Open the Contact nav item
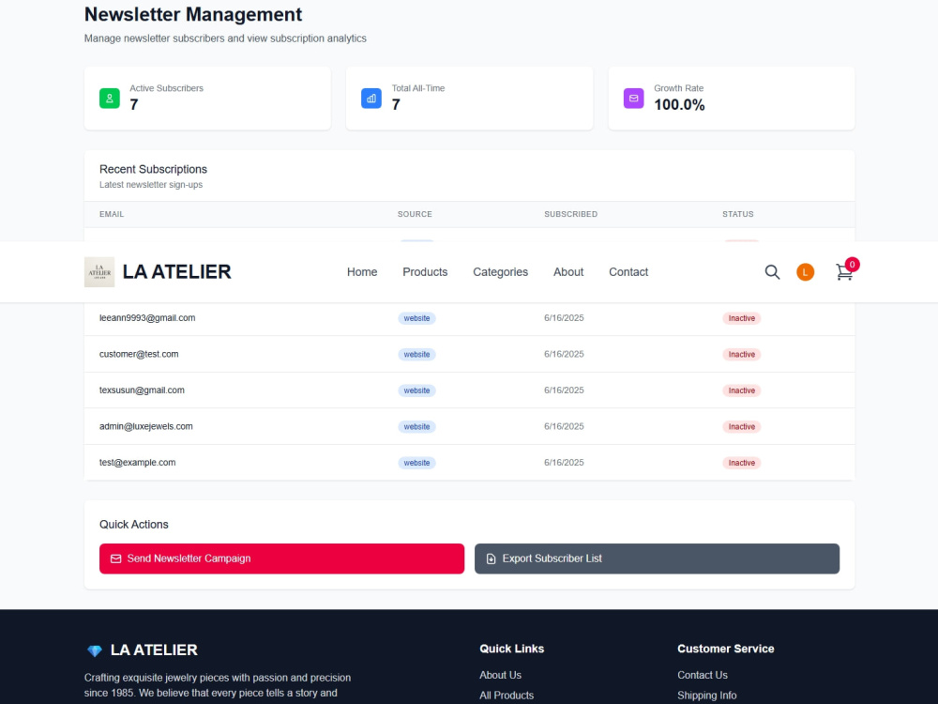Viewport: 938px width, 704px height. (628, 272)
